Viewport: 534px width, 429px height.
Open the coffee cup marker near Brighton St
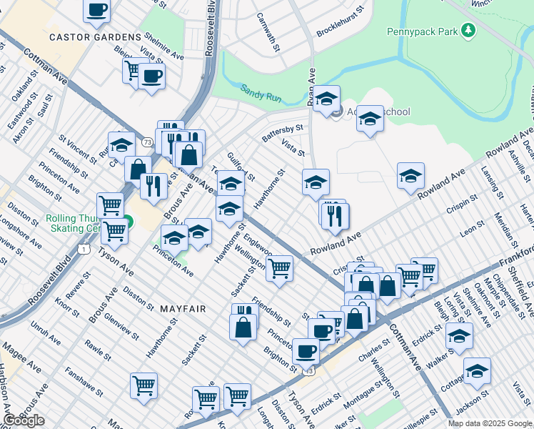coord(306,354)
